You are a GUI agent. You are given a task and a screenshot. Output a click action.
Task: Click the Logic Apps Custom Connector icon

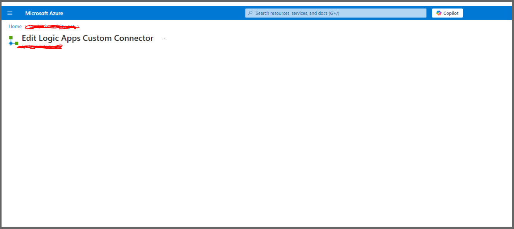[14, 41]
